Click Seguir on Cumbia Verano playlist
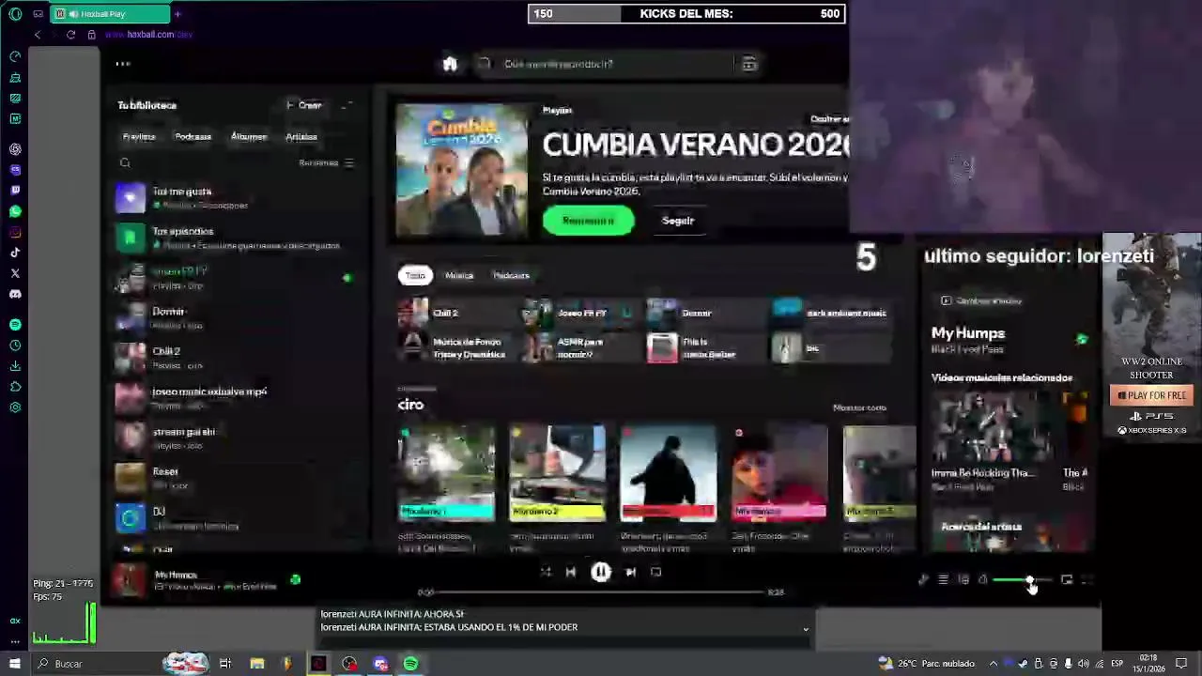The width and height of the screenshot is (1202, 676). tap(677, 221)
